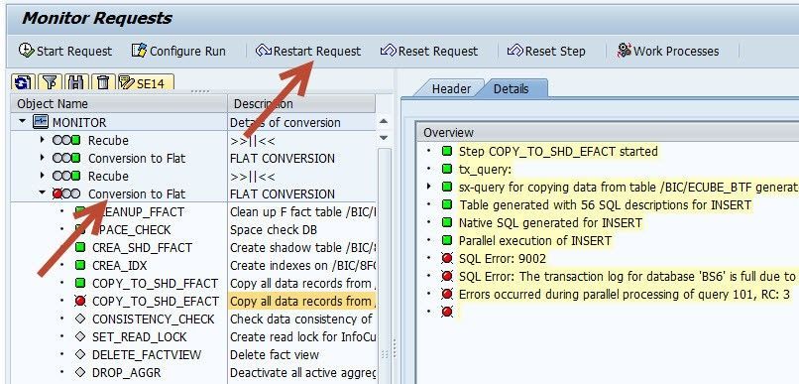Open Work Processes gears icon
The width and height of the screenshot is (799, 384).
[x=624, y=50]
